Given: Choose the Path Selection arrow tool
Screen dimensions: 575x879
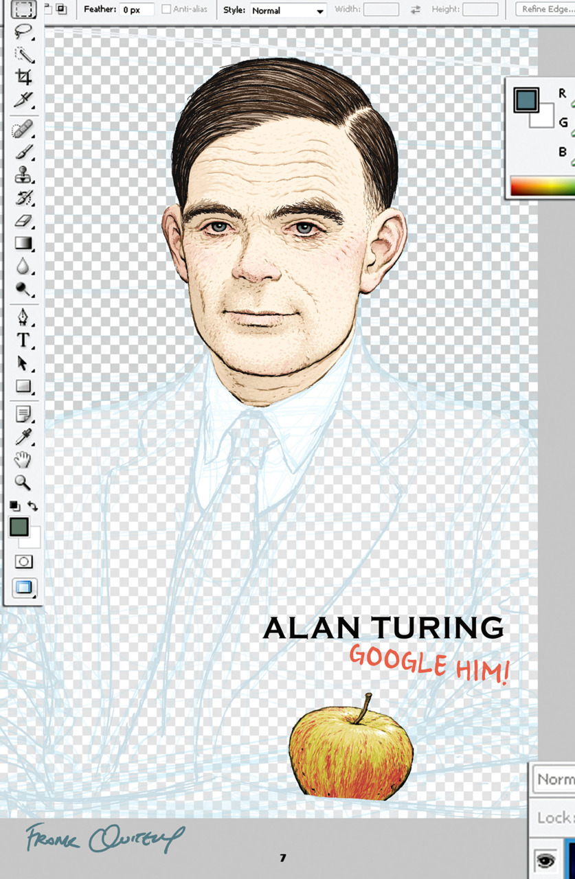Looking at the screenshot, I should pos(24,363).
